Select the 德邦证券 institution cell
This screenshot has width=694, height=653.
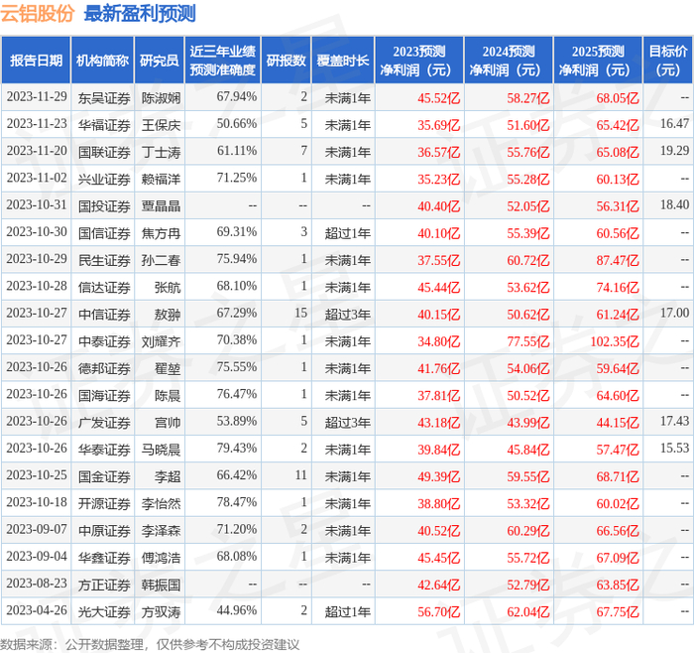(104, 368)
